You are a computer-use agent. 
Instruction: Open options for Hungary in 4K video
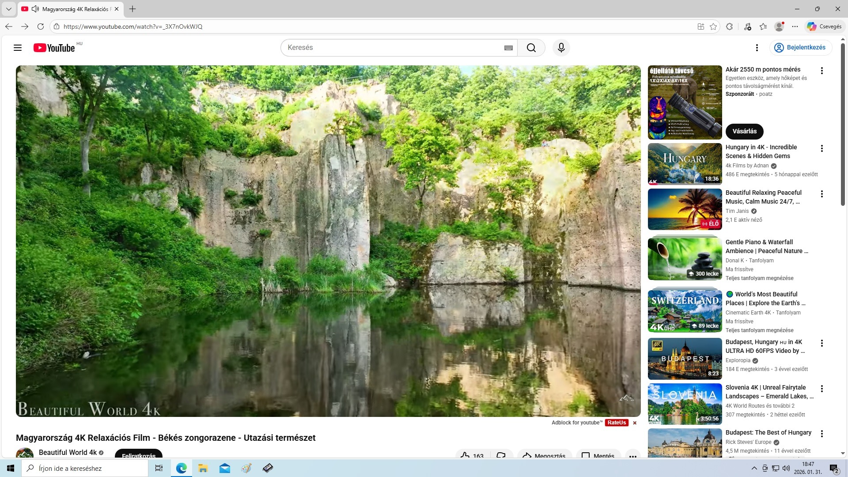tap(822, 148)
